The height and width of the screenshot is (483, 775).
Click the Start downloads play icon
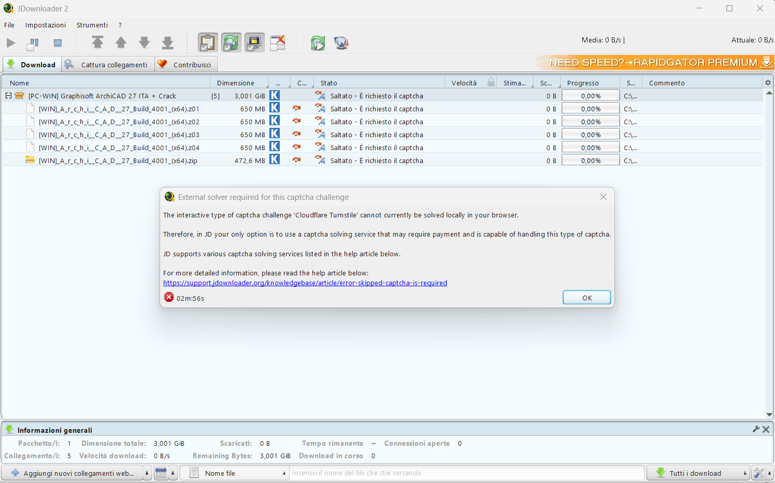[11, 43]
